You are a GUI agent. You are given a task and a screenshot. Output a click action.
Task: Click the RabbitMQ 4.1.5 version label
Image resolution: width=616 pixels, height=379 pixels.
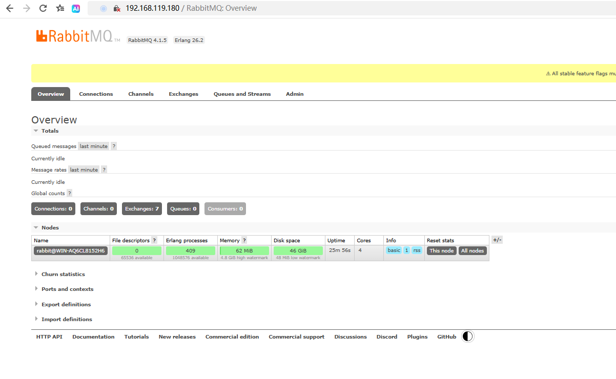[x=148, y=40]
